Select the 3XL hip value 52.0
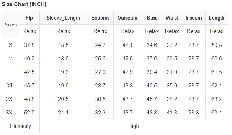Screen dimensions: 232x135 [29, 113]
